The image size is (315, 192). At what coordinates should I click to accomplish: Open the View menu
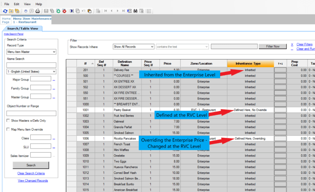[27, 4]
